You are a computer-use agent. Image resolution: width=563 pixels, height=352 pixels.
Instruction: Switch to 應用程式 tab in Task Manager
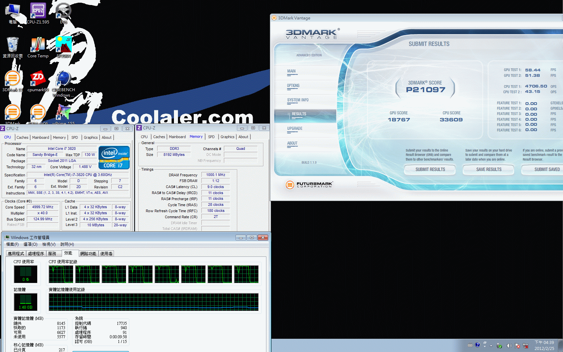(x=16, y=253)
